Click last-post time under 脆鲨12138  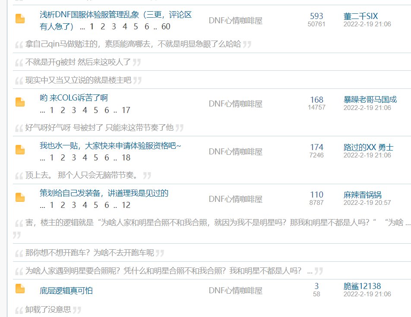367,294
